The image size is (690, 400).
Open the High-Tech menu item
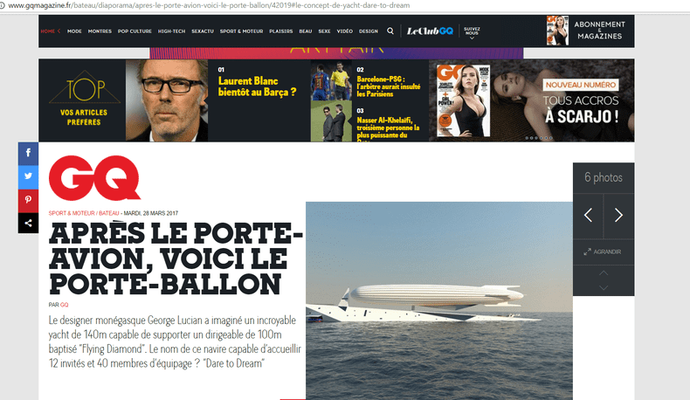[171, 31]
